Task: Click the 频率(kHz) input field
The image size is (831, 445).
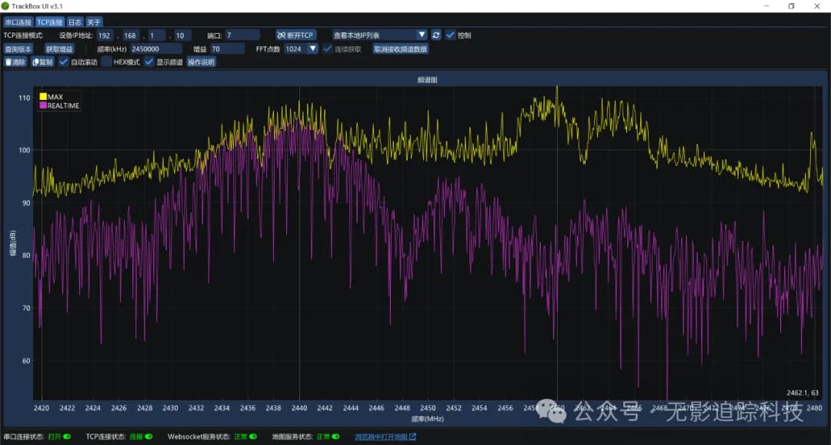Action: (155, 48)
